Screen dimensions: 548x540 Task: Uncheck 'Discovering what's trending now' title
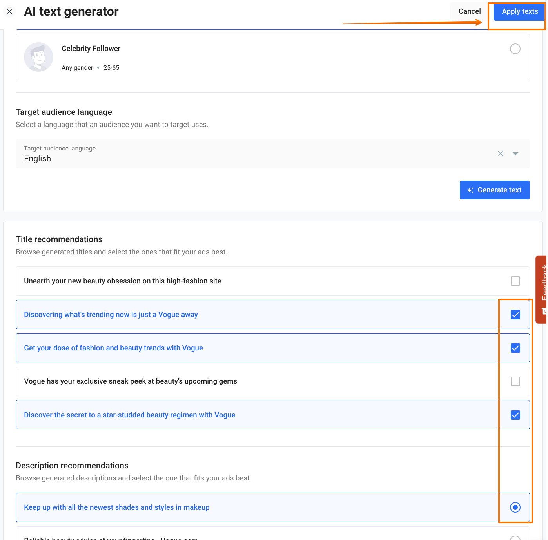tap(515, 315)
